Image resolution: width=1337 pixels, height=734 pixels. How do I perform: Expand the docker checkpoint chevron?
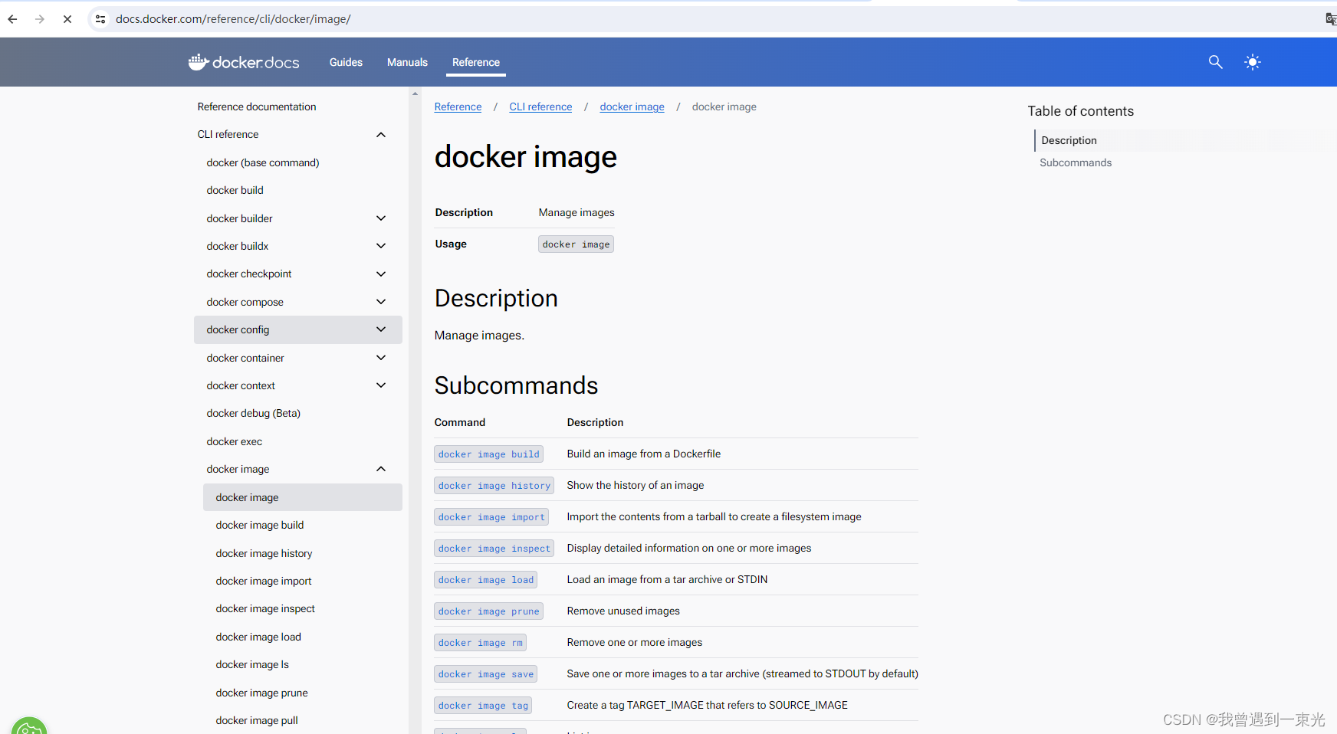point(381,274)
